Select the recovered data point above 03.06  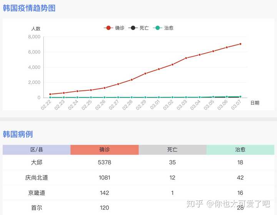coord(227,97)
